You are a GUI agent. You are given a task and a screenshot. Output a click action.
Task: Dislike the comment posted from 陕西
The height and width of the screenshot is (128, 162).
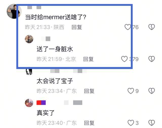click(x=152, y=27)
